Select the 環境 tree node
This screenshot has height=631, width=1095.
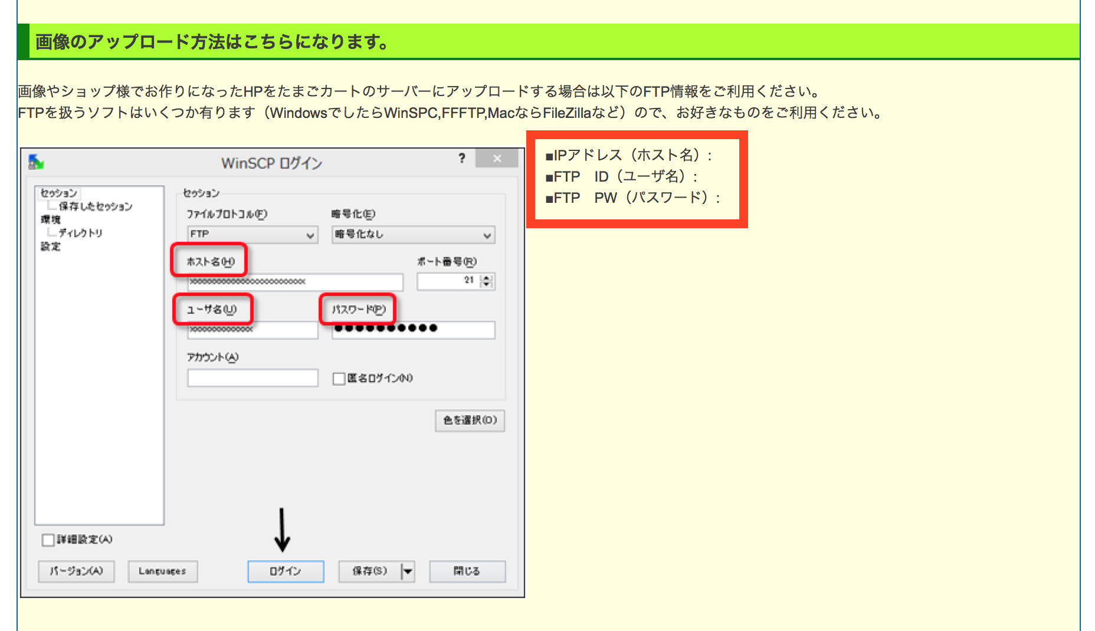click(x=50, y=219)
